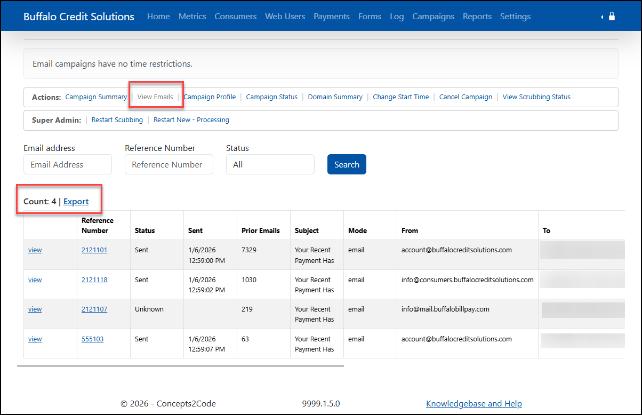The image size is (642, 415).
Task: Open the Log navigation item
Action: (x=397, y=17)
